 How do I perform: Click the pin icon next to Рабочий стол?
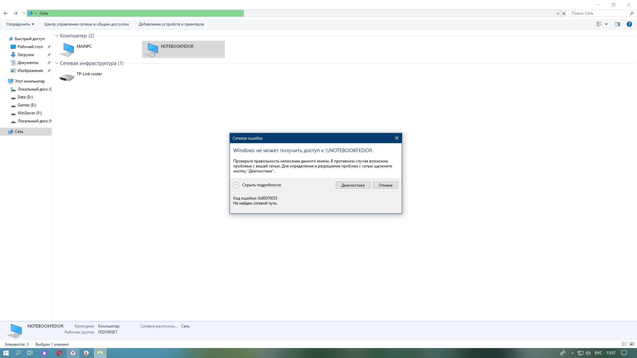[x=49, y=47]
